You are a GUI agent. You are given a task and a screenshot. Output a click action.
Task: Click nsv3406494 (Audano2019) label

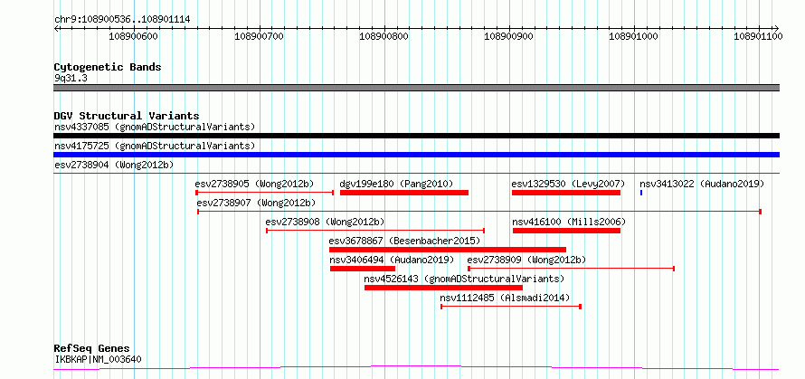point(392,260)
